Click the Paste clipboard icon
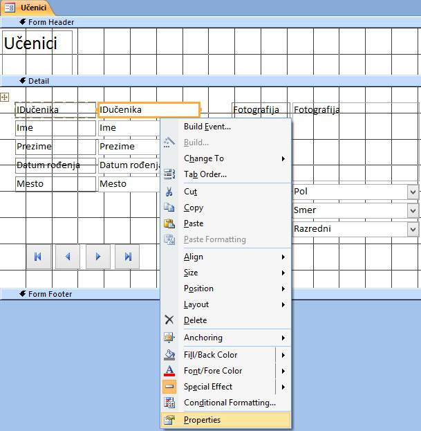Viewport: 421px width, 431px height. [169, 223]
